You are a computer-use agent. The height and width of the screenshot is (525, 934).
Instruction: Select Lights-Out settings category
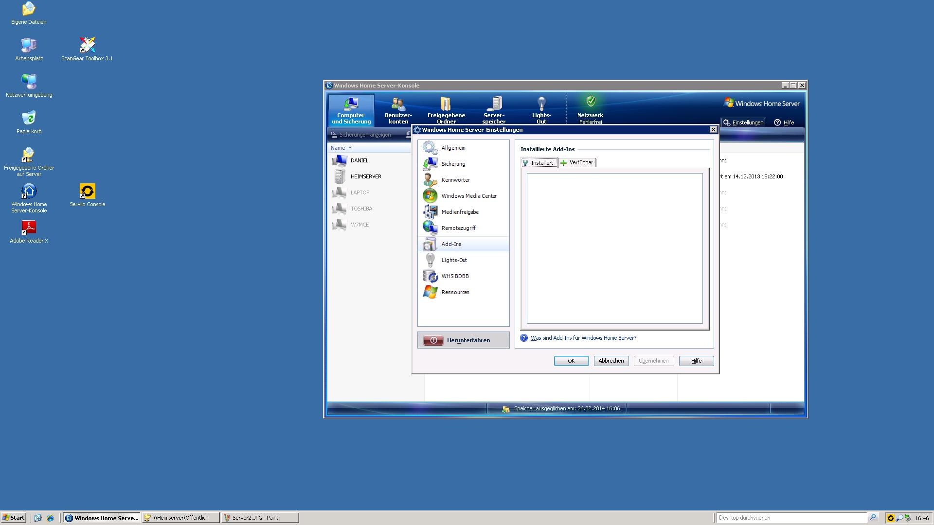tap(463, 260)
